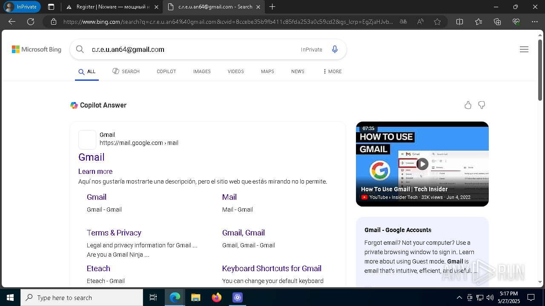
Task: Open Bing hamburger settings menu
Action: point(524,49)
